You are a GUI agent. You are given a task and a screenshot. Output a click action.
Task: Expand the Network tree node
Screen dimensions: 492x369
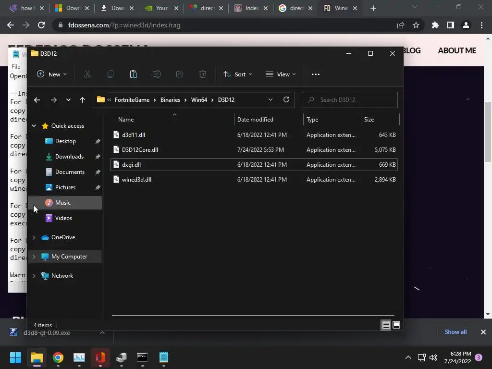pos(34,276)
